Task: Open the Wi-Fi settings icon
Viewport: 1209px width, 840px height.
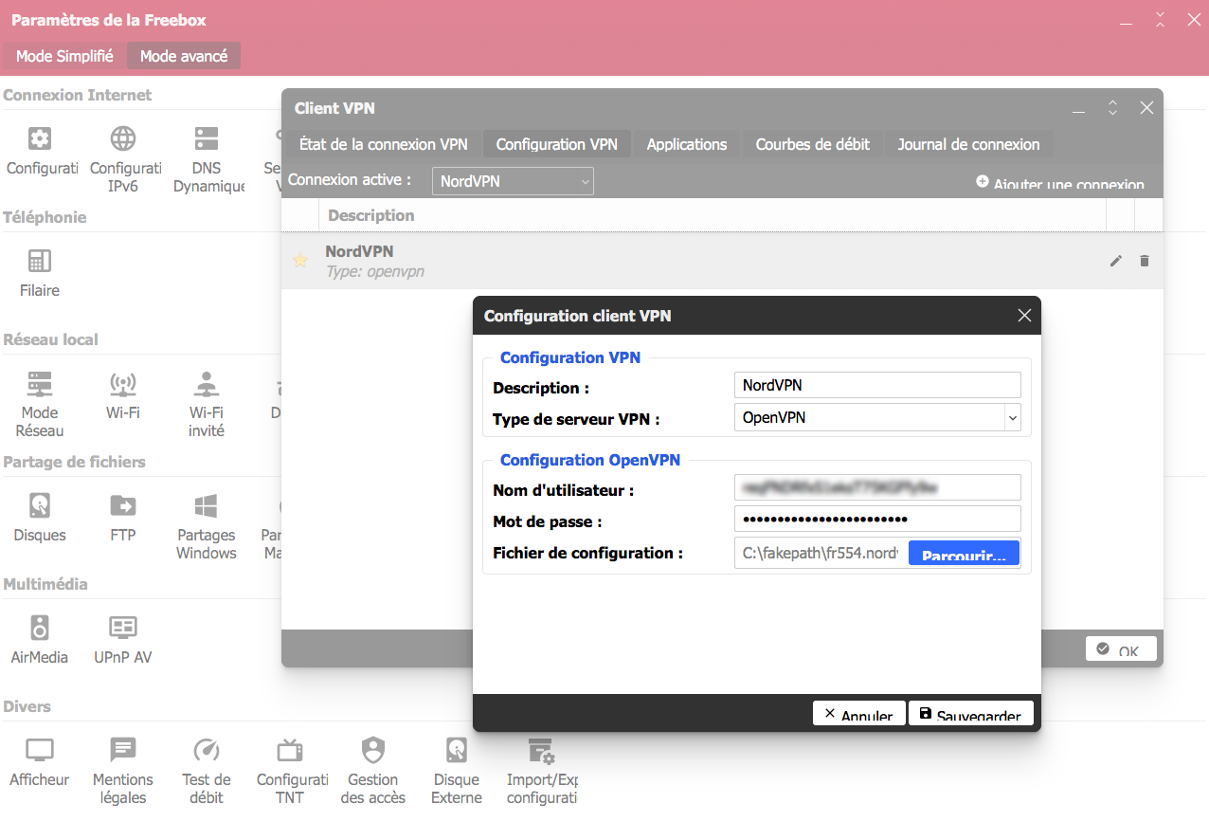Action: click(123, 396)
